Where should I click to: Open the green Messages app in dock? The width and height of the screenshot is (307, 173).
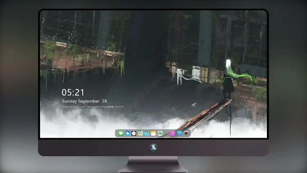point(121,133)
